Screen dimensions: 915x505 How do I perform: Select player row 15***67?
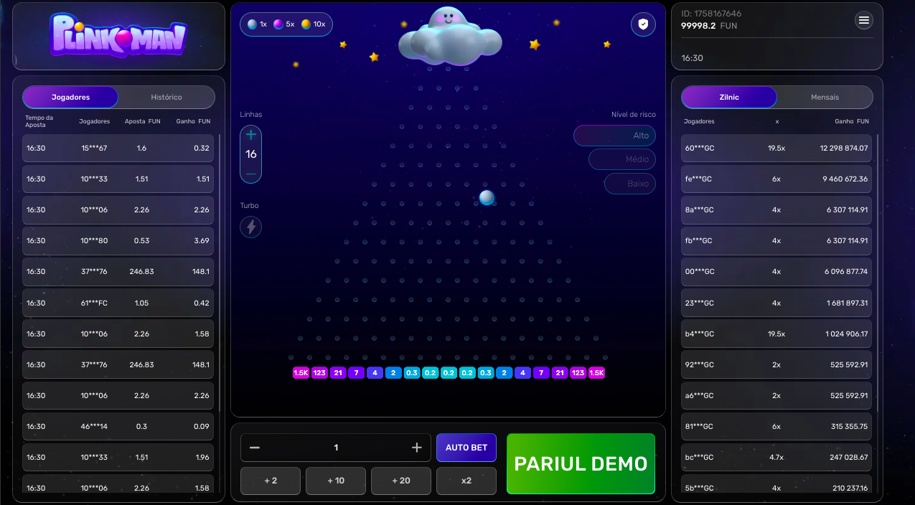pyautogui.click(x=118, y=148)
